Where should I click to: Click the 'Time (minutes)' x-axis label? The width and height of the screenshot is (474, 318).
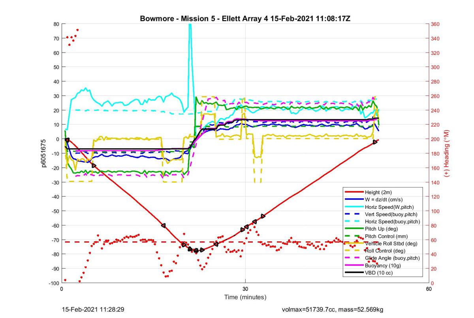(245, 297)
